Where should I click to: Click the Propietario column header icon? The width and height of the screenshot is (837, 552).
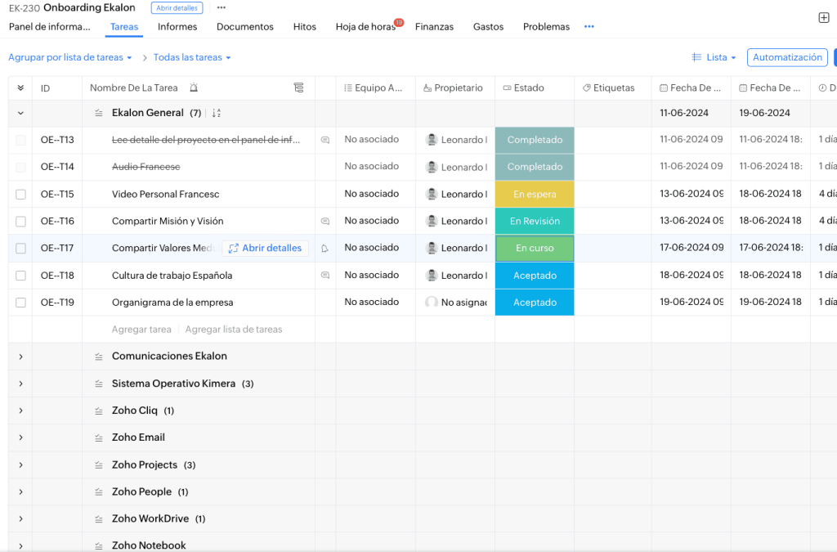point(427,88)
